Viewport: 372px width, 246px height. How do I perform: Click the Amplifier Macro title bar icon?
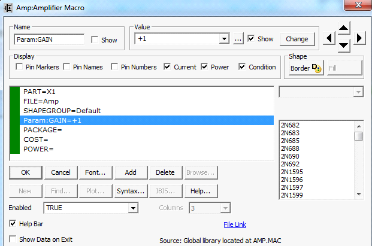coord(8,8)
